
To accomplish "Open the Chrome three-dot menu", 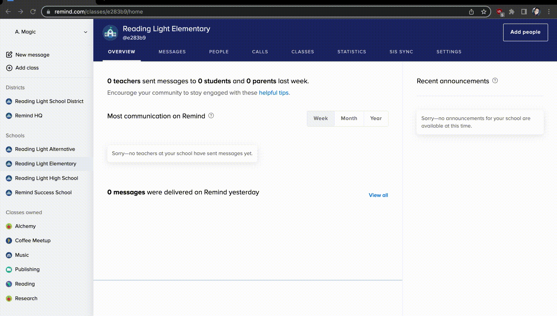I will tap(549, 12).
